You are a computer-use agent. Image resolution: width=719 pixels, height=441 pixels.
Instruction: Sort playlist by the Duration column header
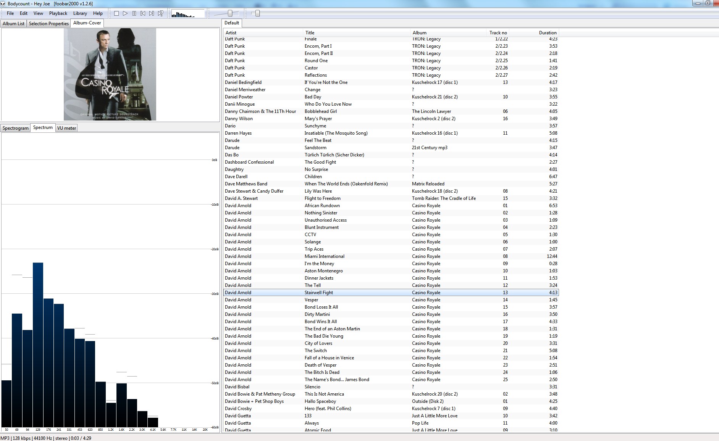pyautogui.click(x=534, y=33)
